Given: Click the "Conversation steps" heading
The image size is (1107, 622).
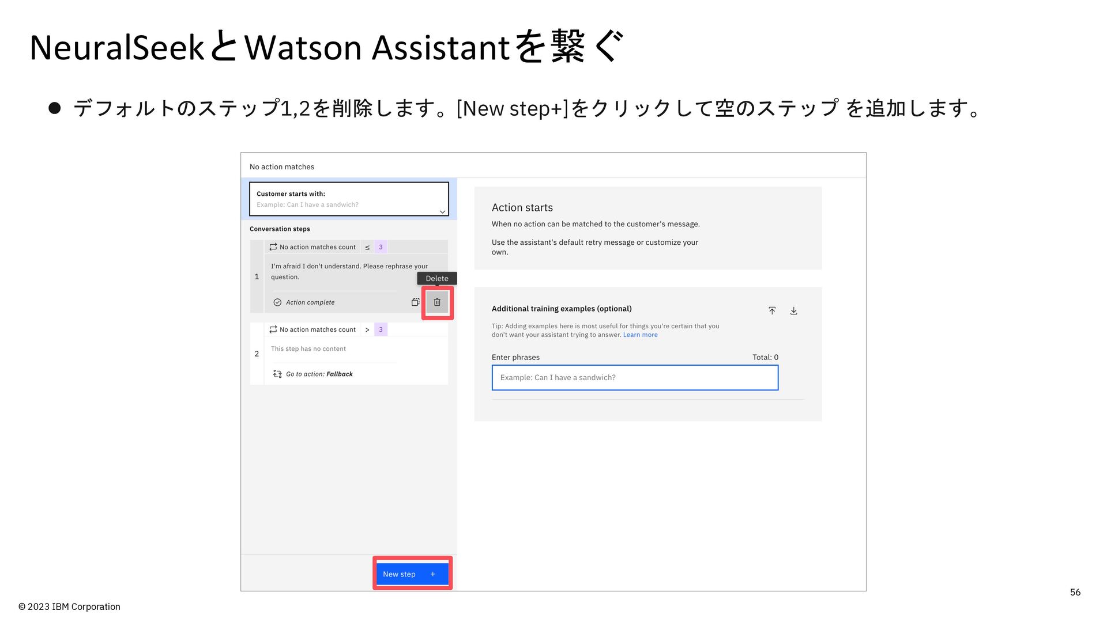Looking at the screenshot, I should [x=280, y=229].
